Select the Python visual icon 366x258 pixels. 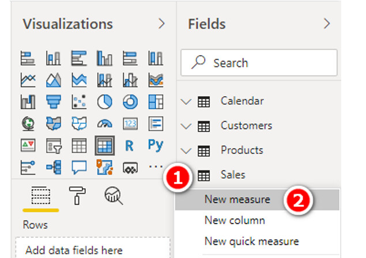click(156, 145)
